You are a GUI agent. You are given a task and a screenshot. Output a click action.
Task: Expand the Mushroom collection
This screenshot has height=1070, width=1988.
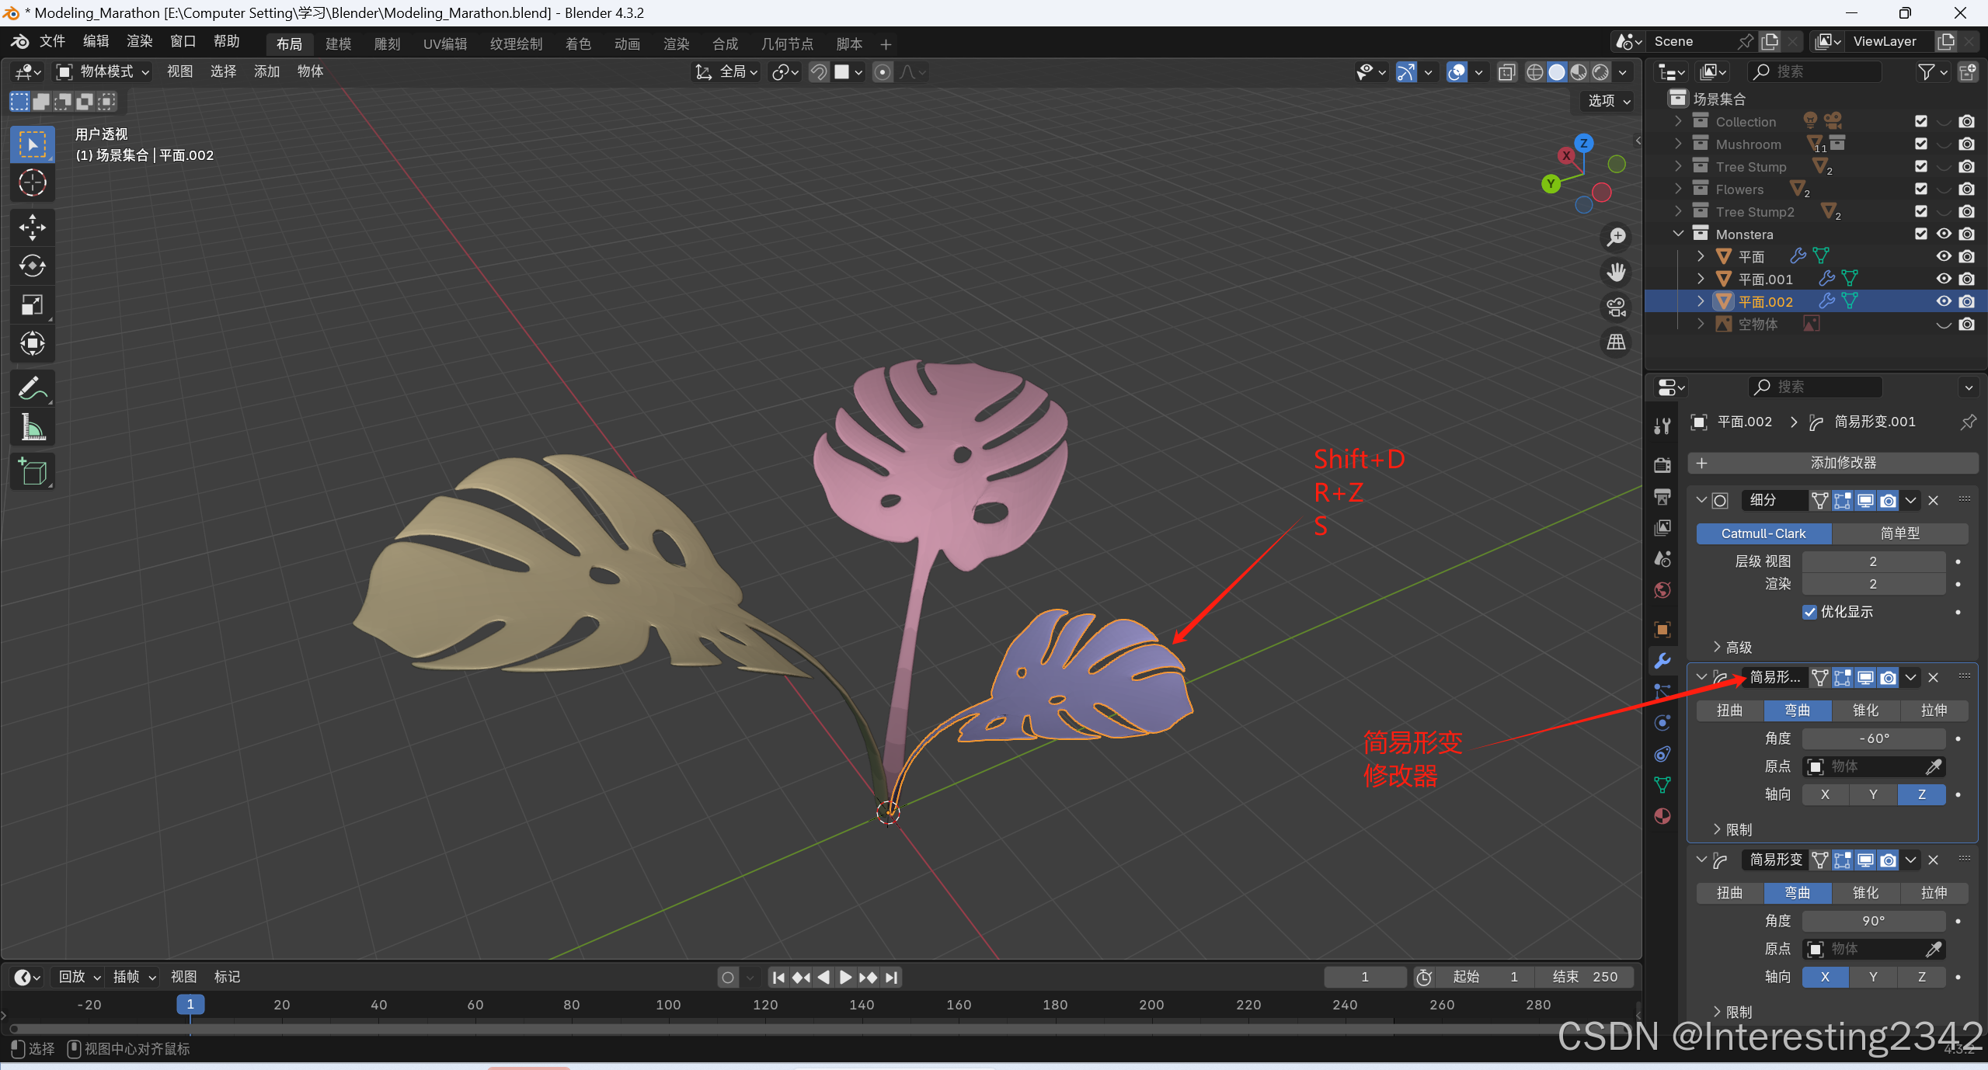coord(1678,144)
